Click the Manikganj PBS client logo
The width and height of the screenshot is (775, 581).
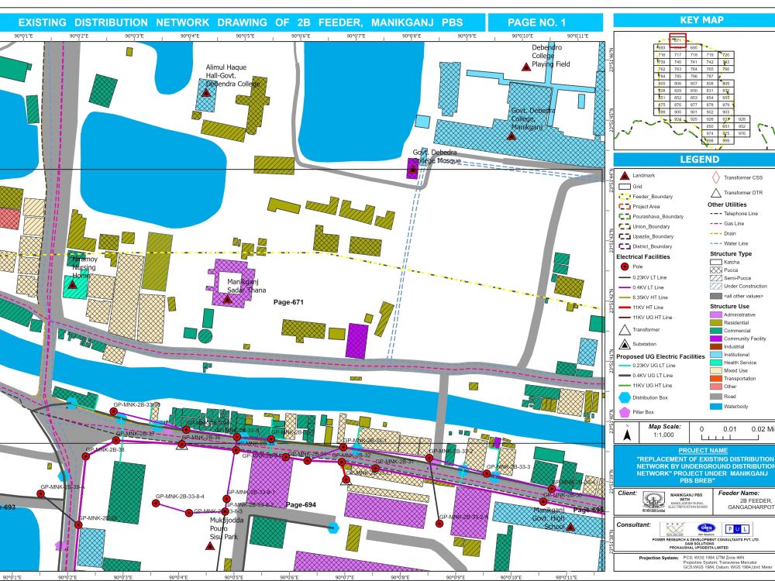point(653,500)
